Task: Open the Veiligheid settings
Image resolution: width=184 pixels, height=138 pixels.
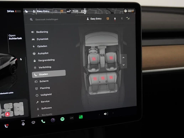Action: (x=44, y=95)
